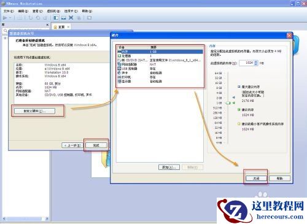307x224 pixels.
Task: Click the 关闭 close button in hardware dialog
Action: point(256,179)
